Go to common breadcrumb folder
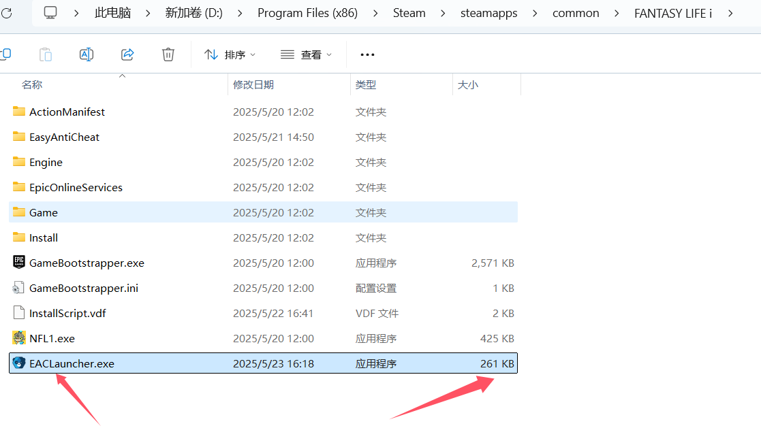The width and height of the screenshot is (761, 445). (576, 13)
